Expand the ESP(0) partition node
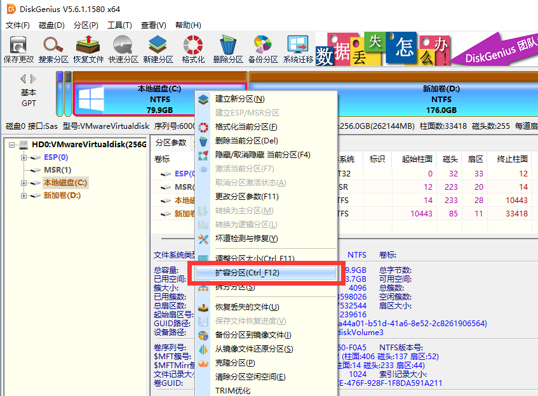Screen dimensions: 538x396 (x=24, y=157)
